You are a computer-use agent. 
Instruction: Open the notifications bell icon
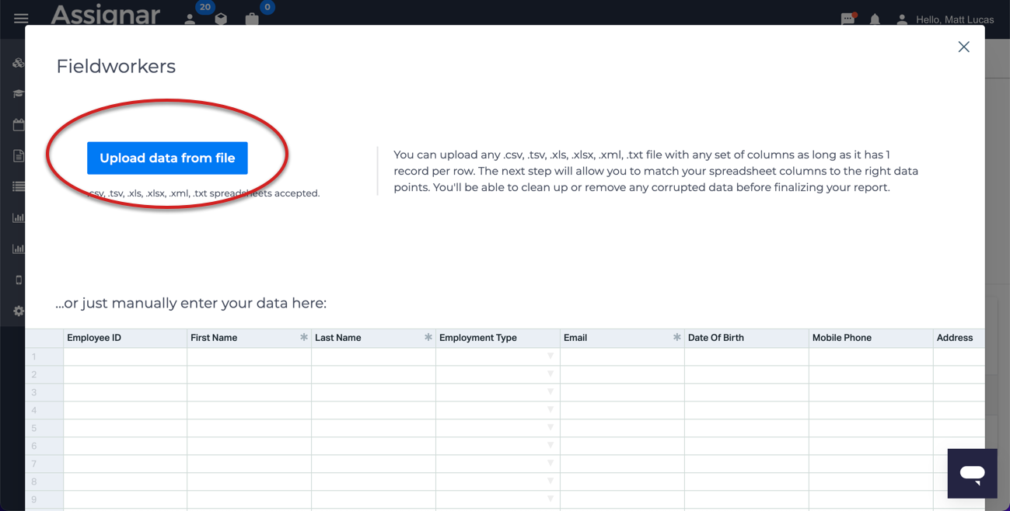[x=875, y=19]
